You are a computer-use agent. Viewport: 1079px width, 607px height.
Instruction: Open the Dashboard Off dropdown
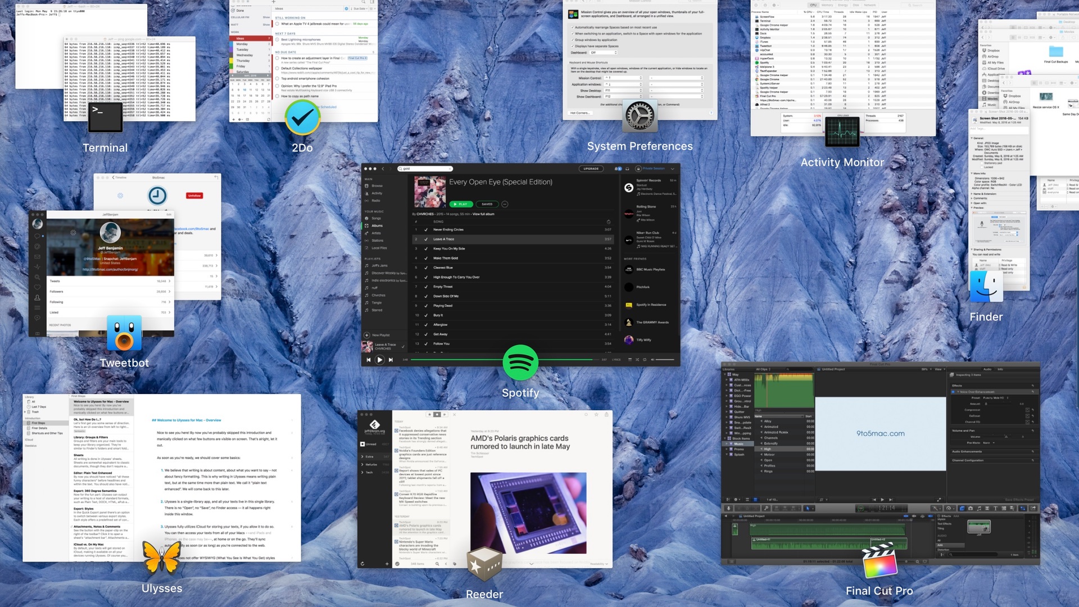point(602,52)
